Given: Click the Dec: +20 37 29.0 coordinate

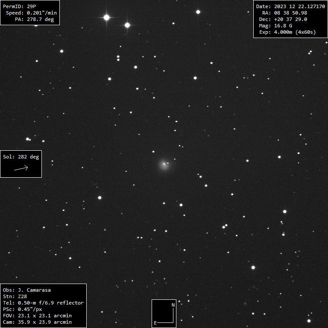Looking at the screenshot, I should coord(283,20).
